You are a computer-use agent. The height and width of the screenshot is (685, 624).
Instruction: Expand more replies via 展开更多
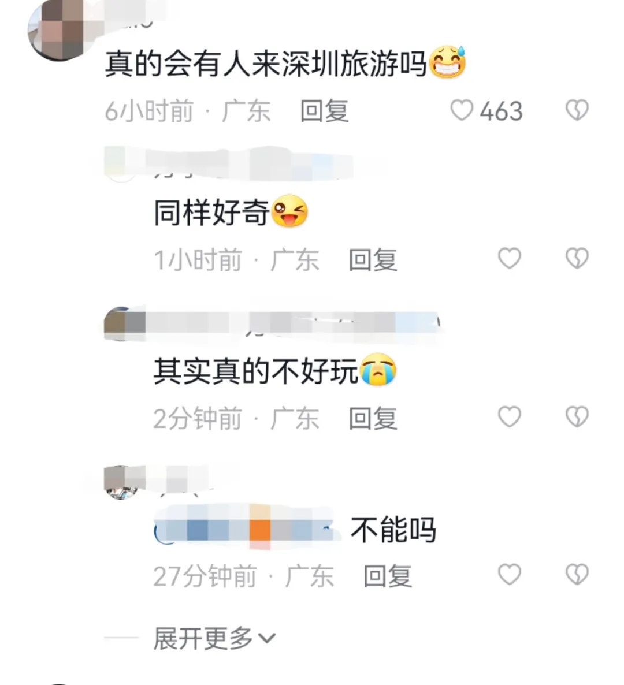click(203, 639)
